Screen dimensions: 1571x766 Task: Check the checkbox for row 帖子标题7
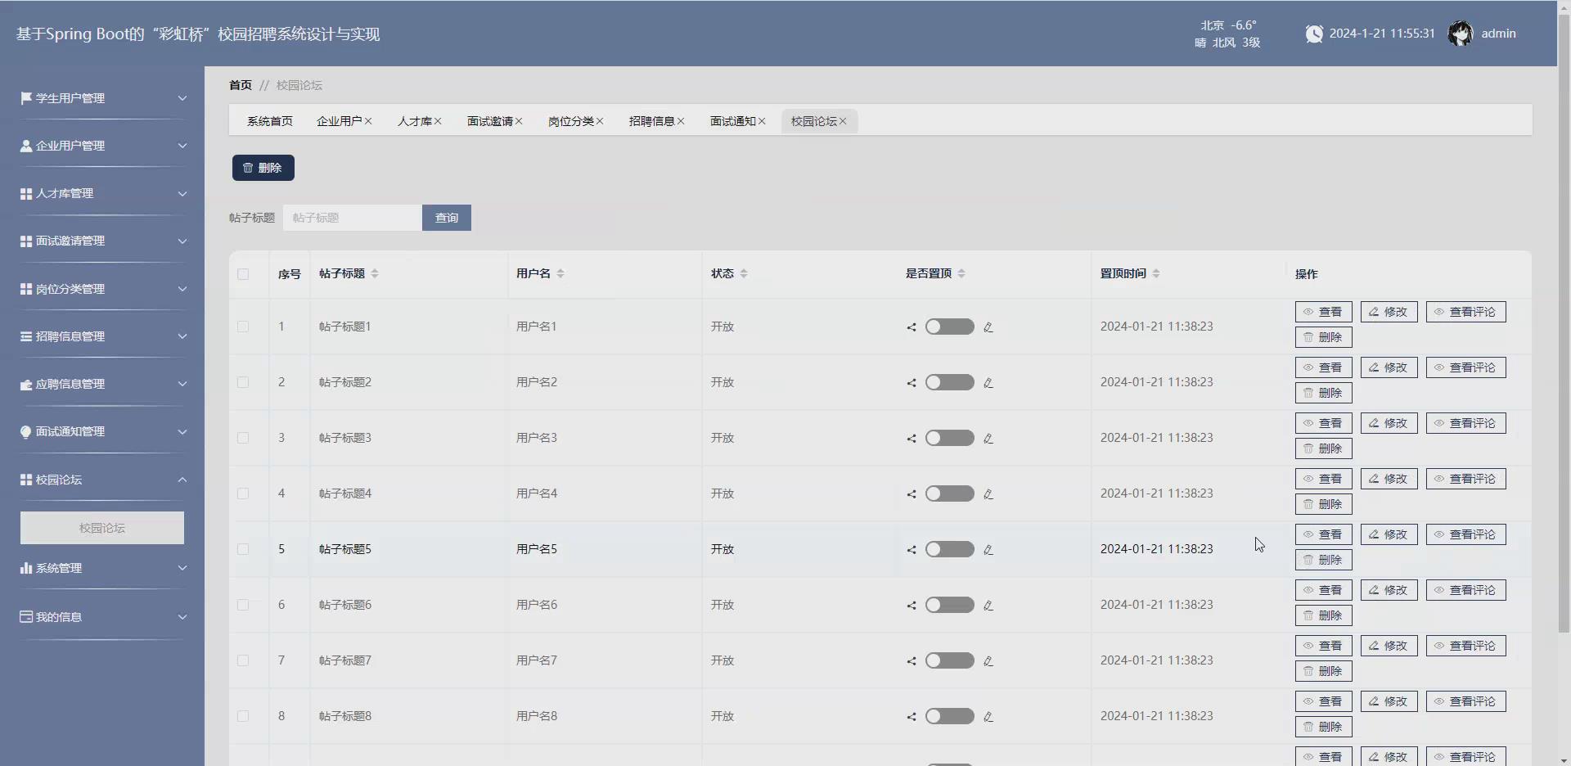point(243,660)
